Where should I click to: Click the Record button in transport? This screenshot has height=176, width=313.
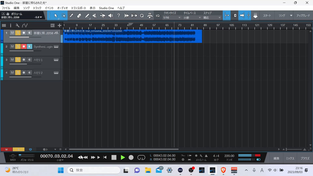tap(131, 157)
